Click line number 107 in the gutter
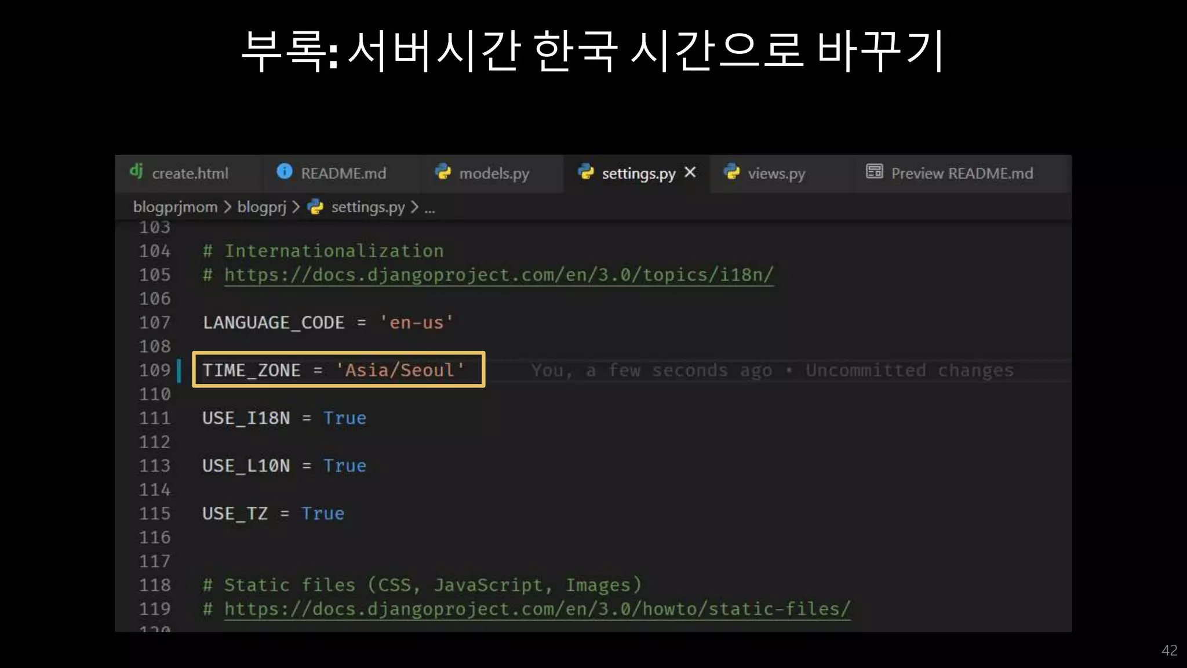Screen dimensions: 1187x668 [x=155, y=322]
